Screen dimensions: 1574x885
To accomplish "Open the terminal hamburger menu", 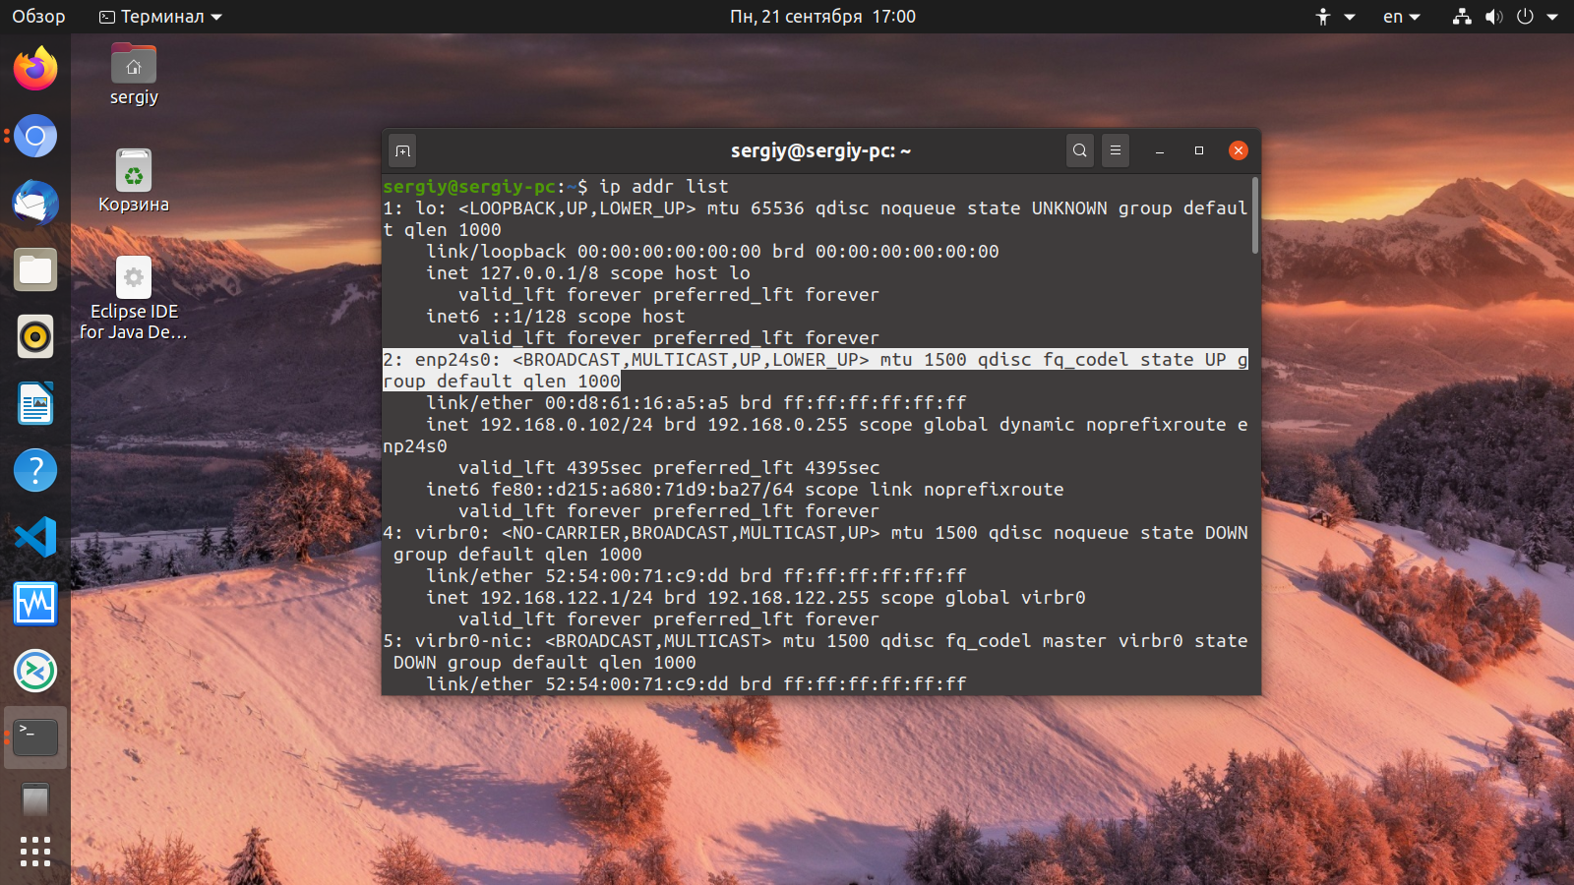I will pos(1115,150).
